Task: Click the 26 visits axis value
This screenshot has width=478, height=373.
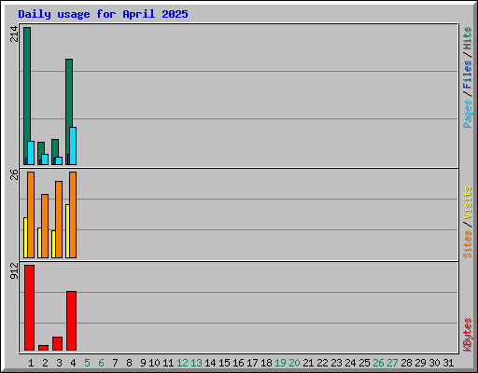Action: (14, 174)
